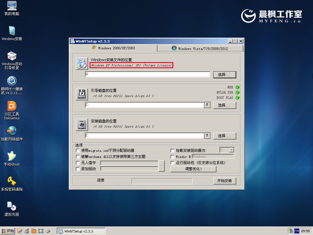
Task: Toggle the Windir @ checkbox
Action: pyautogui.click(x=172, y=157)
